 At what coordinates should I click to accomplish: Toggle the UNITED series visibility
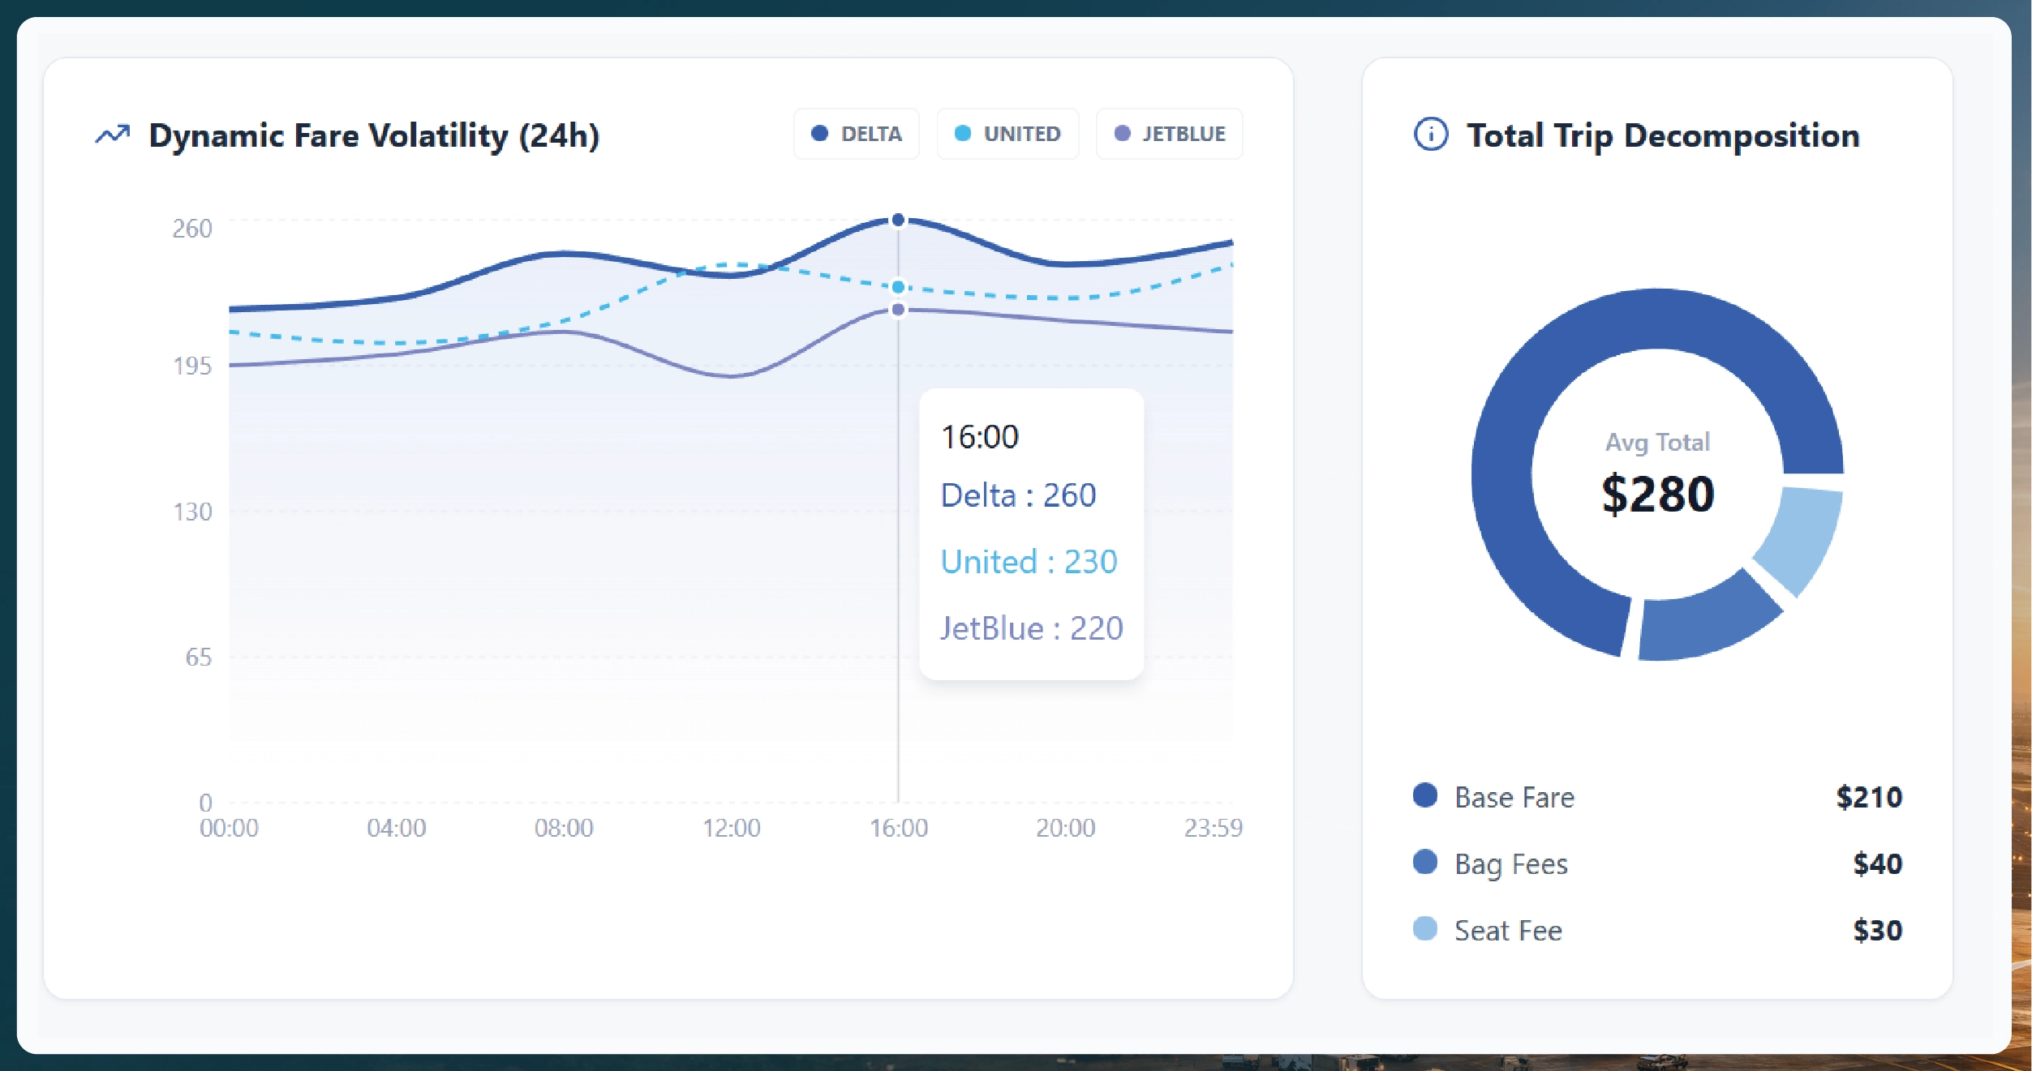pyautogui.click(x=1007, y=134)
